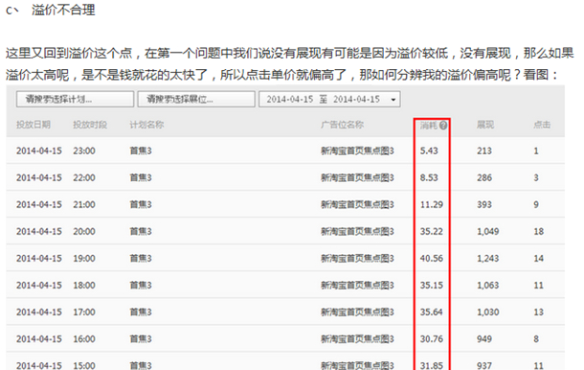
Task: Click the cost value 5.43
Action: point(429,150)
